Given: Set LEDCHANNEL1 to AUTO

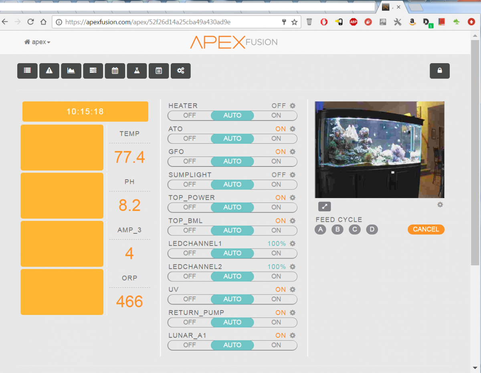Looking at the screenshot, I should [x=232, y=253].
